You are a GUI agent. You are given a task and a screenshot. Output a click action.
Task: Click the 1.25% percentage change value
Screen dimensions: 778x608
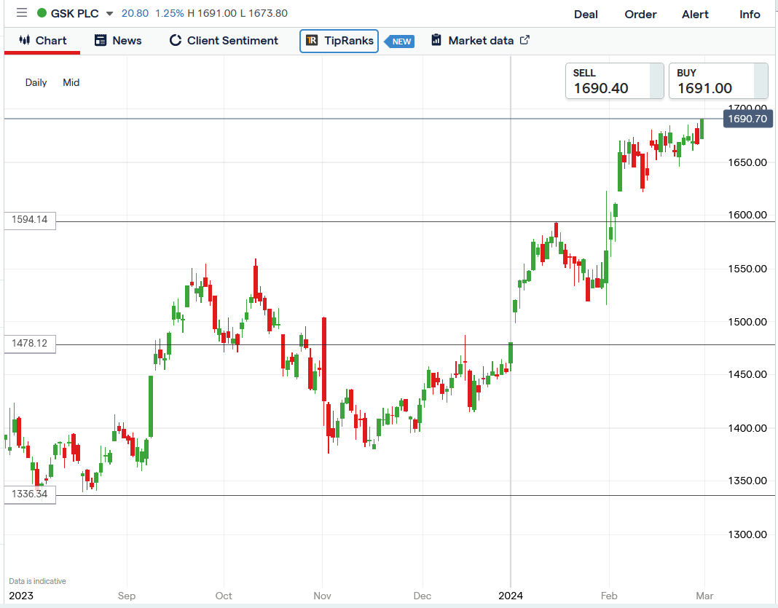[x=169, y=13]
